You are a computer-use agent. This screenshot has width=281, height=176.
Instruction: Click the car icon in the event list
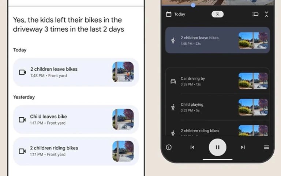(173, 81)
